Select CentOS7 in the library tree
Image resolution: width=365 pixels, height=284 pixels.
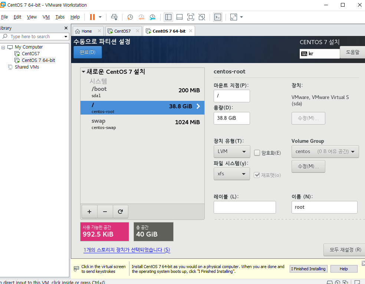click(x=30, y=54)
